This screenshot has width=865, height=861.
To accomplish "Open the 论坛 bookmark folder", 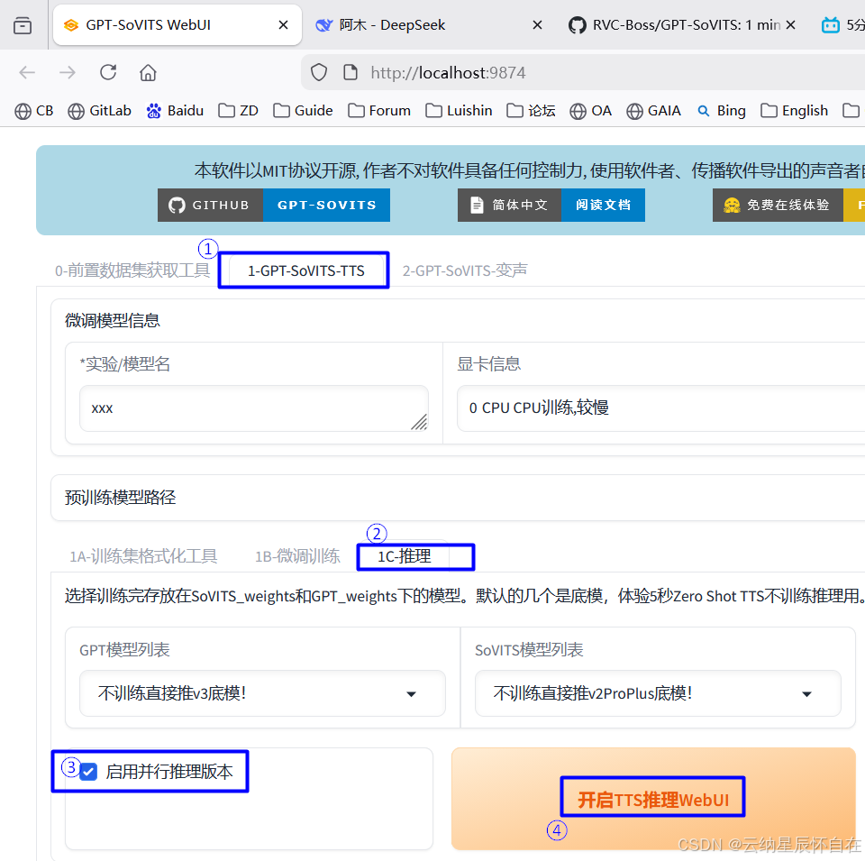I will click(532, 111).
